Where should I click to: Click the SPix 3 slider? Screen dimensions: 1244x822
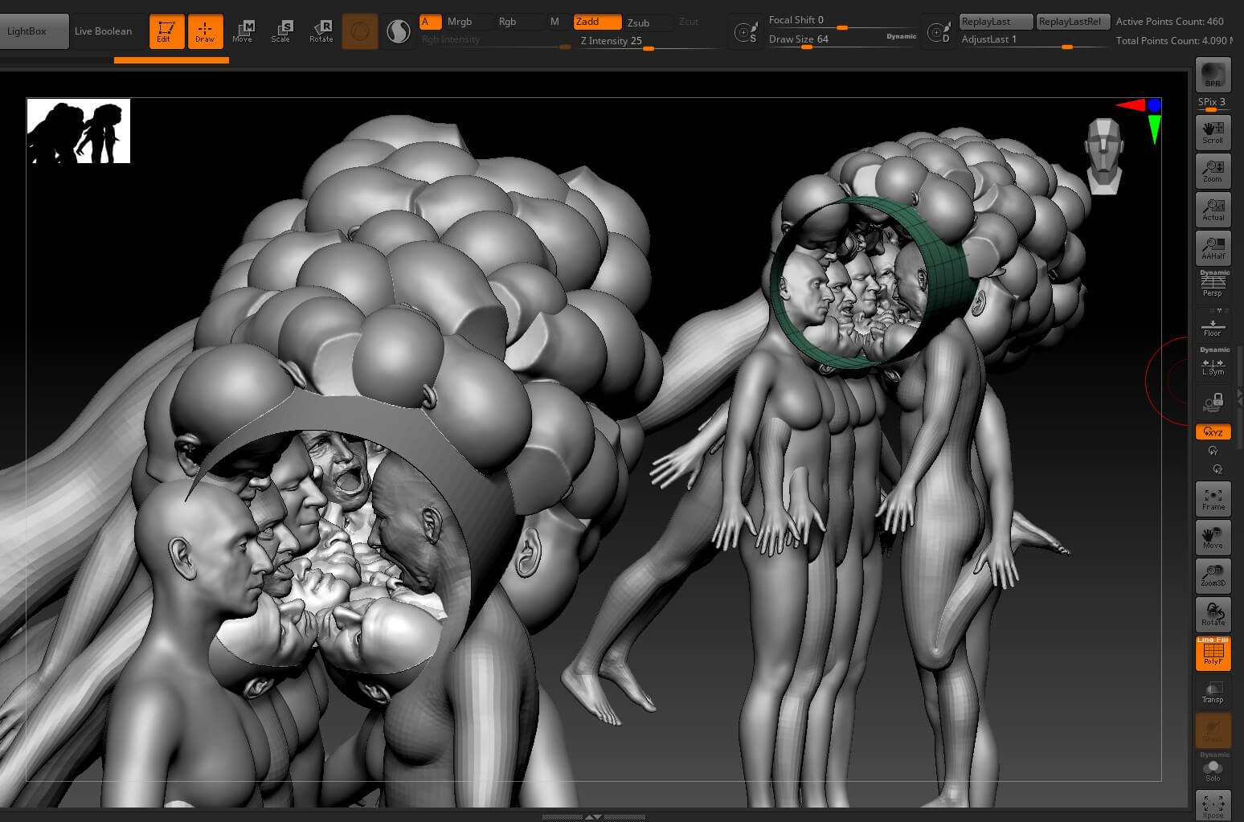click(x=1213, y=103)
